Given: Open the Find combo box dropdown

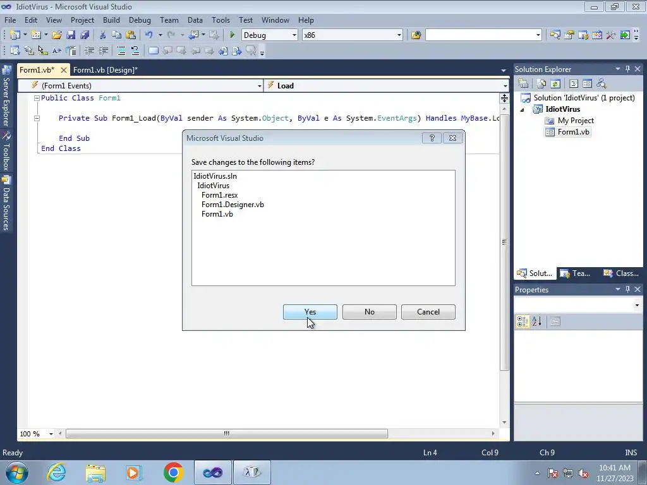Looking at the screenshot, I should [x=538, y=35].
